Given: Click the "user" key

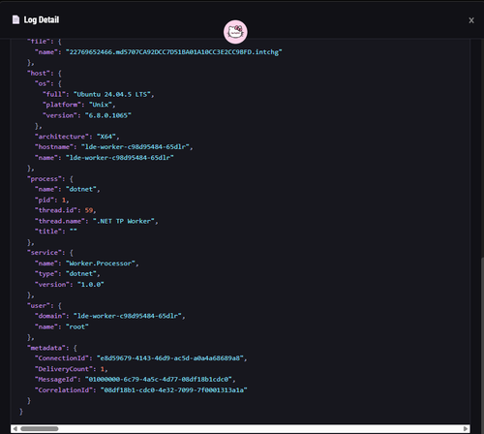Looking at the screenshot, I should pyautogui.click(x=40, y=305).
